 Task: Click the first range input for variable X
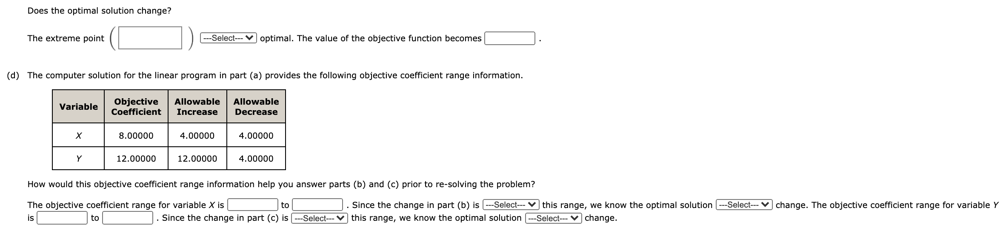click(253, 205)
